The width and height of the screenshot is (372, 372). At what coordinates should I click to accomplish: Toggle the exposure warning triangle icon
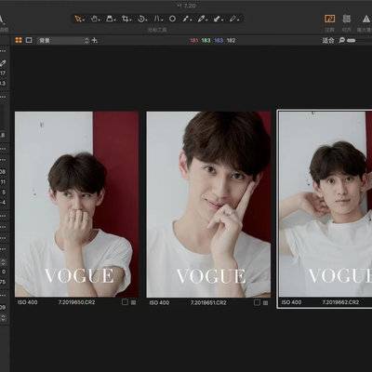366,20
